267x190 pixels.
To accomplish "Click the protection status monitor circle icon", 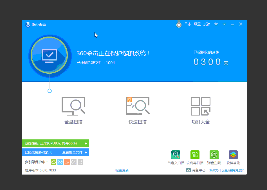I will coord(50,55).
